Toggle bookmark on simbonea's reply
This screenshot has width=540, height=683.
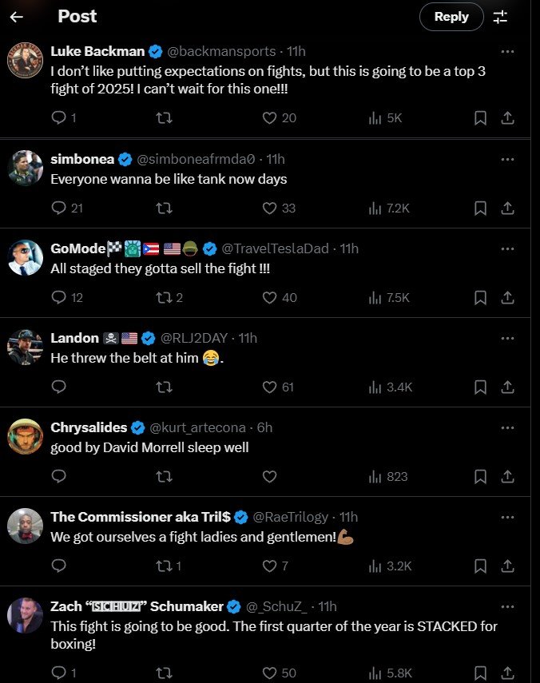[x=480, y=208]
